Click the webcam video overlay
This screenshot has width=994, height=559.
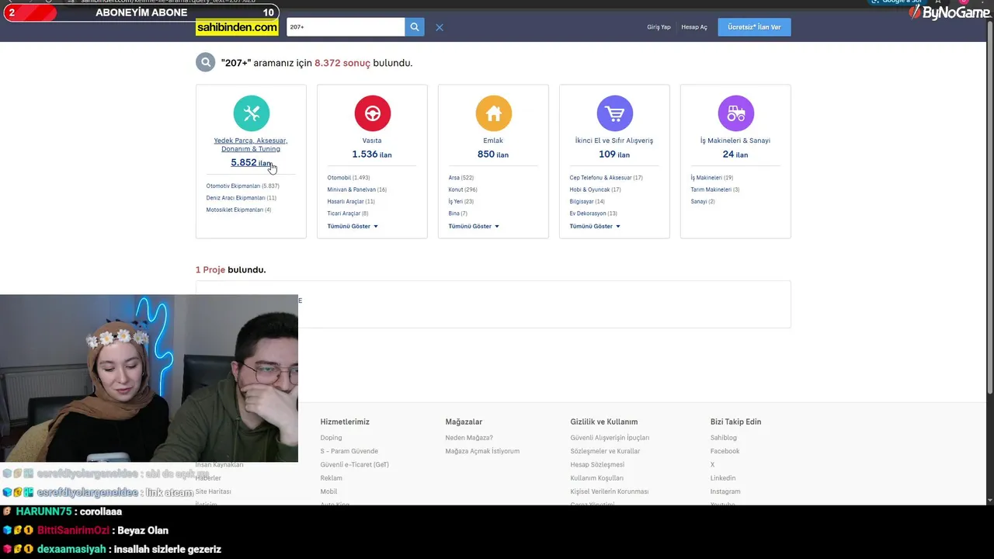click(x=149, y=378)
